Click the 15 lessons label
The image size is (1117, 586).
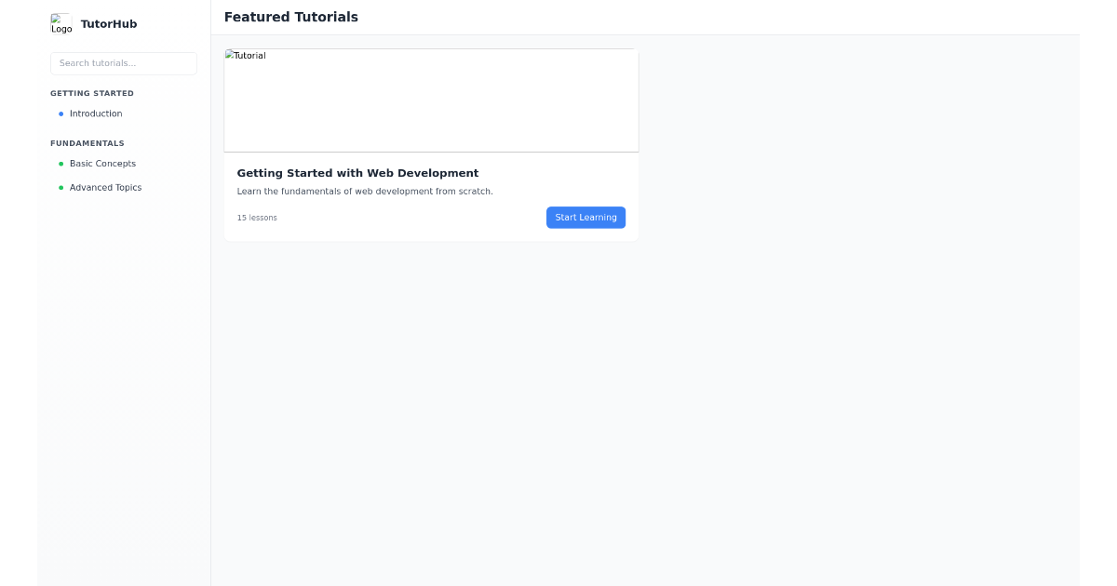pos(257,217)
